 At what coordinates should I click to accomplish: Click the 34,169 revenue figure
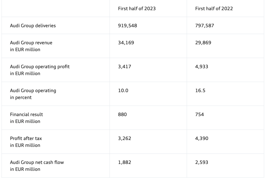pyautogui.click(x=126, y=43)
